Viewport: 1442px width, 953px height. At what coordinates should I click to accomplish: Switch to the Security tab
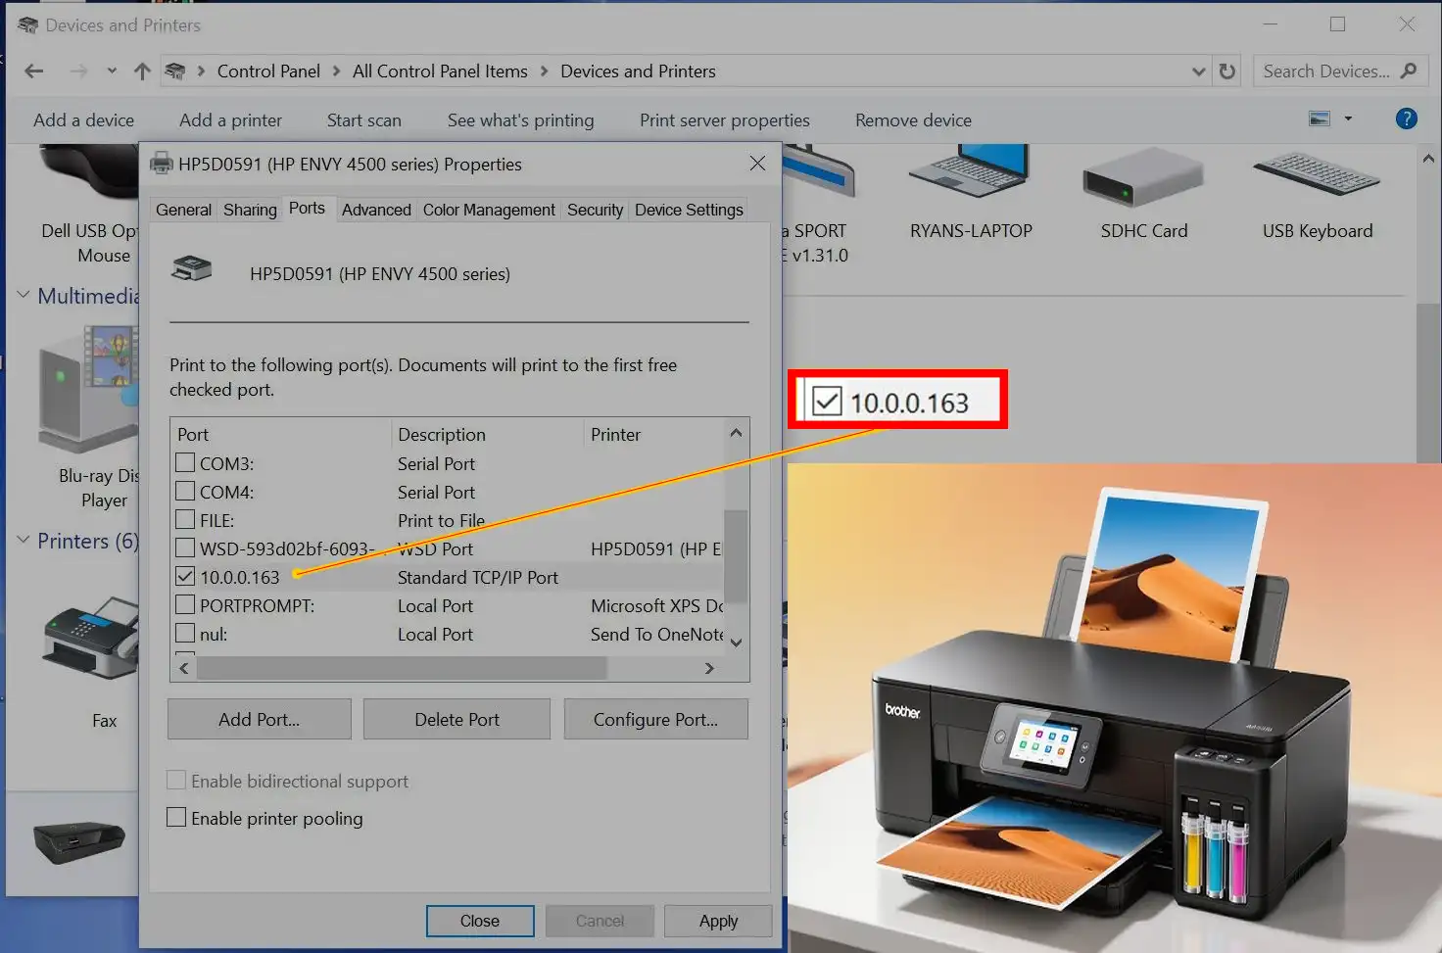click(595, 210)
